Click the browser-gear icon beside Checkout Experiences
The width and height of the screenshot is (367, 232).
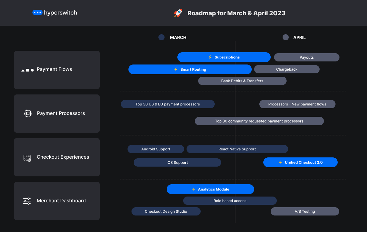(x=27, y=158)
